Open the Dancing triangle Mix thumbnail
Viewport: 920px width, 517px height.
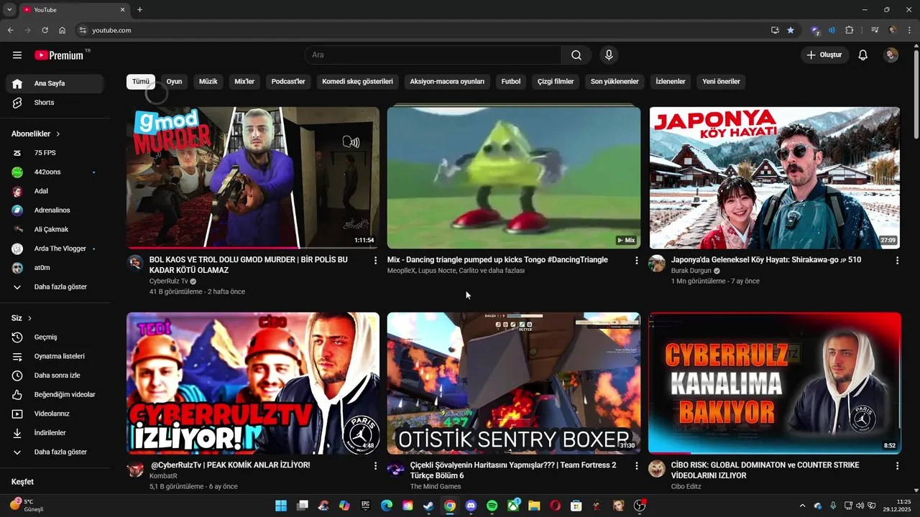(514, 177)
